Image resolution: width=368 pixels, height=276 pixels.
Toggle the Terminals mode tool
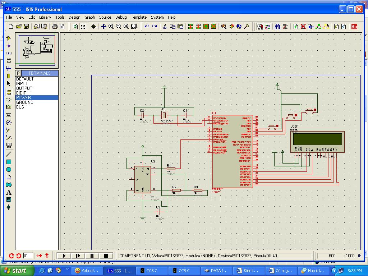9,92
